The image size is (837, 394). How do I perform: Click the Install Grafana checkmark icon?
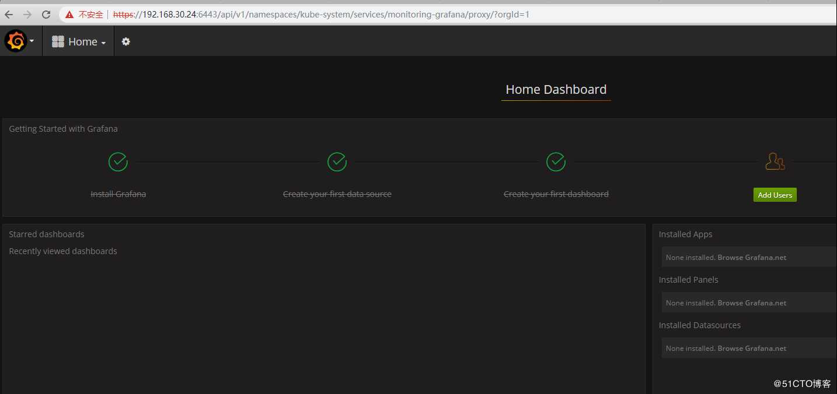[x=118, y=162]
